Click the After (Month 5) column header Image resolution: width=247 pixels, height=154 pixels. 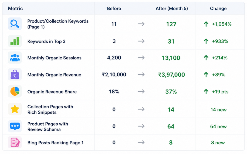click(x=172, y=9)
